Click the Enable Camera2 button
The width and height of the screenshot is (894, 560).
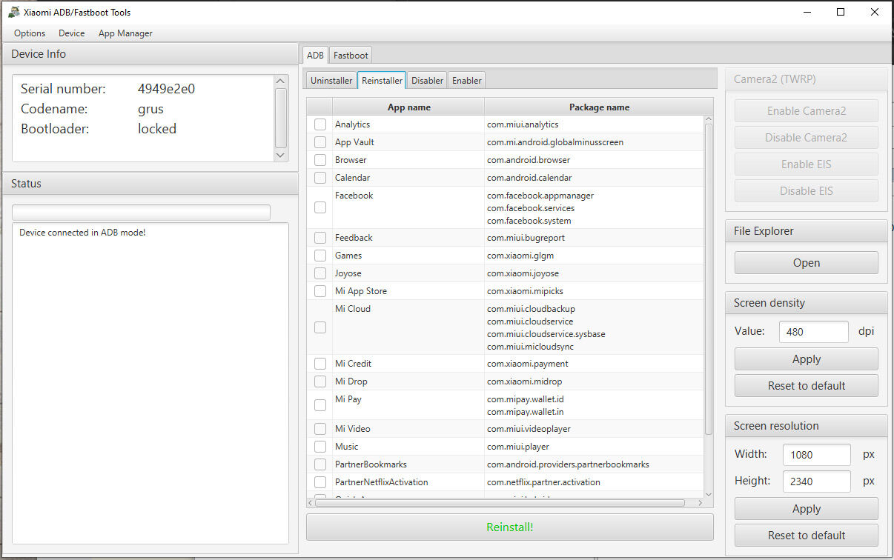(807, 111)
